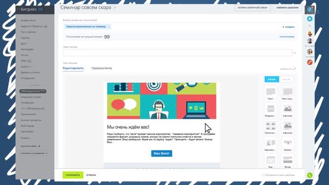Open Время и отчеты in the sidebar

(30, 72)
